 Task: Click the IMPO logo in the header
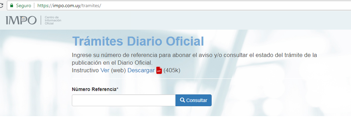point(21,20)
